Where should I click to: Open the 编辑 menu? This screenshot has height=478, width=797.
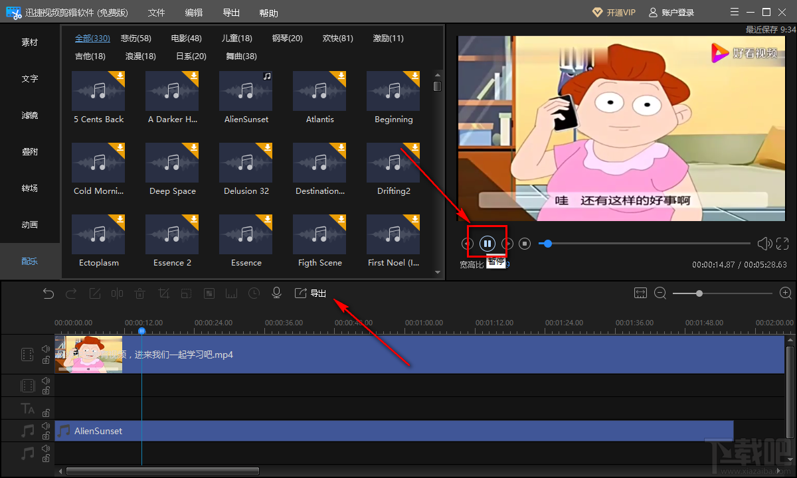[x=194, y=13]
